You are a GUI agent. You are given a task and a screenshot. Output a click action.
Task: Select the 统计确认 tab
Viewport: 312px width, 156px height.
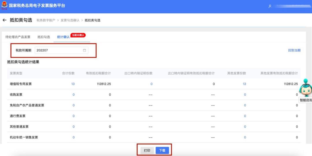(x=63, y=37)
